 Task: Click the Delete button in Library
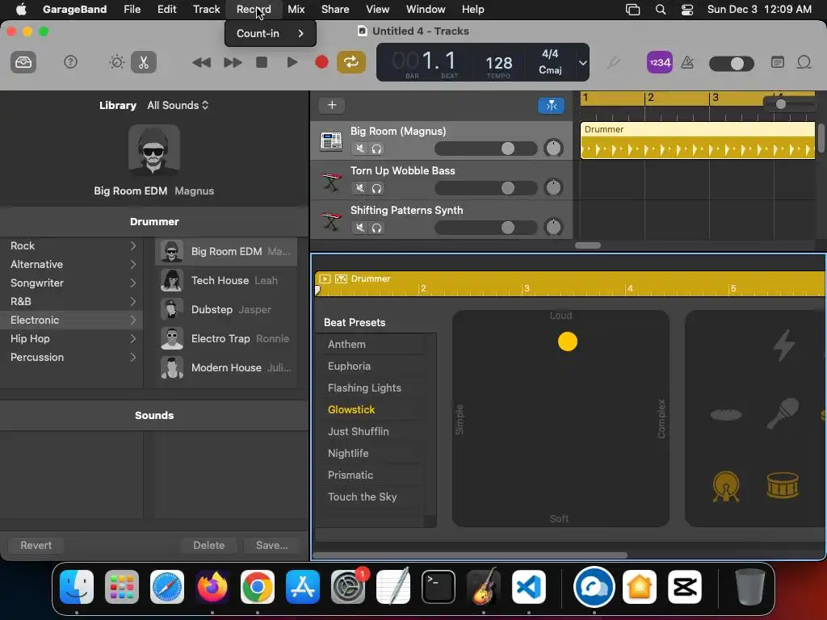(209, 545)
